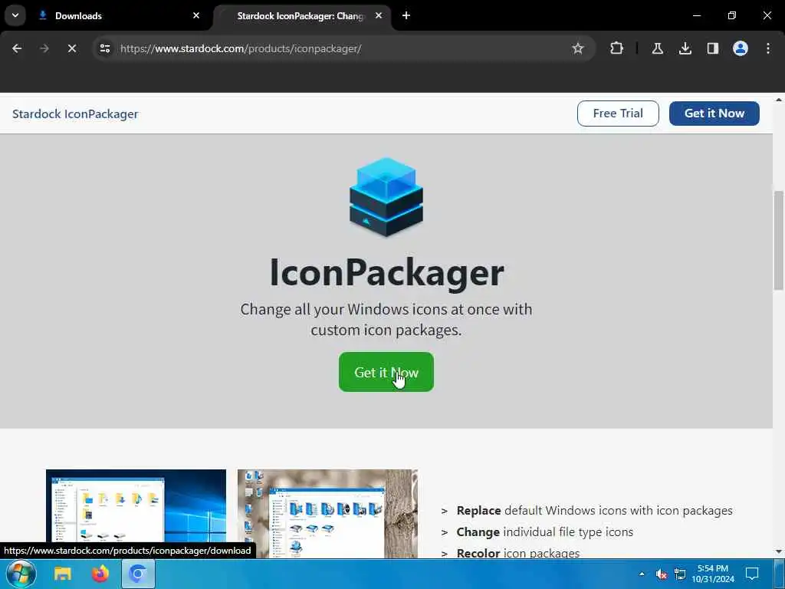
Task: Click the blue Get it Now header button
Action: [x=714, y=114]
